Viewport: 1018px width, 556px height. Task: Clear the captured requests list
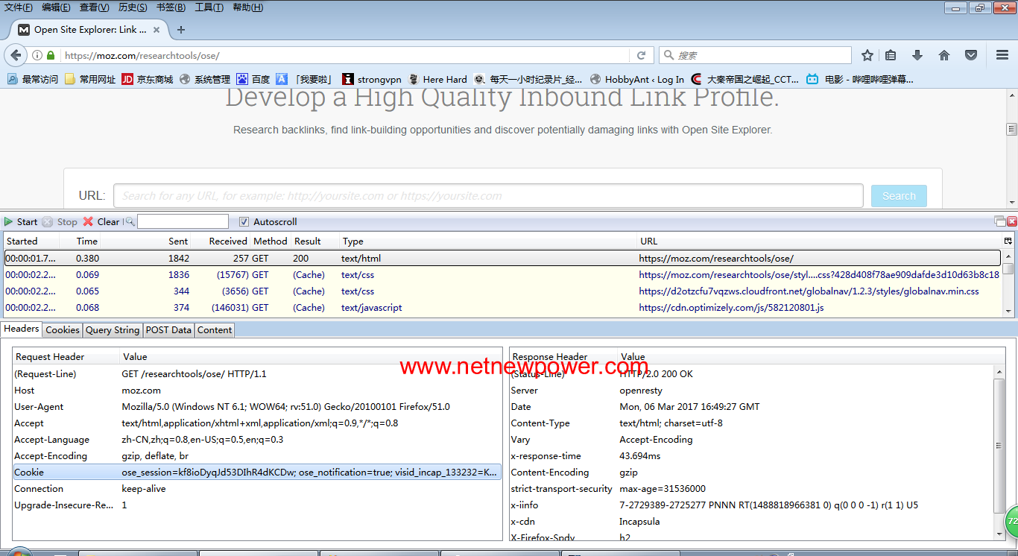click(x=101, y=221)
